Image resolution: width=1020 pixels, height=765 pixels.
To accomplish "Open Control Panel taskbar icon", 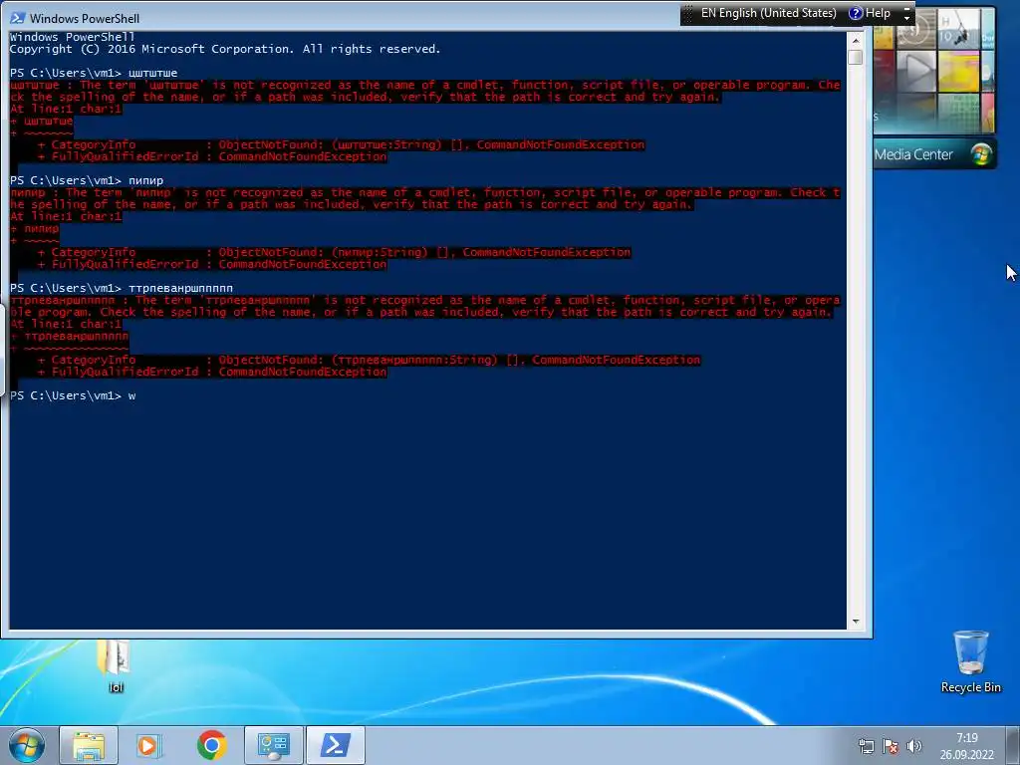I will [273, 745].
